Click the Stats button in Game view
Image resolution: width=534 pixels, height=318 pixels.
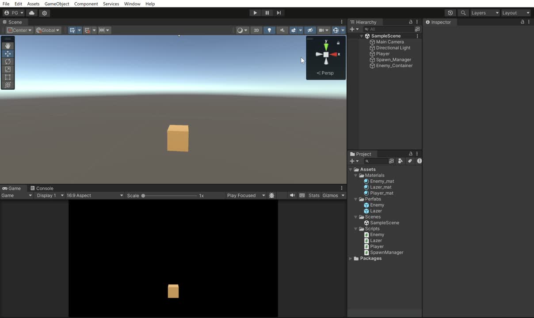coord(314,195)
